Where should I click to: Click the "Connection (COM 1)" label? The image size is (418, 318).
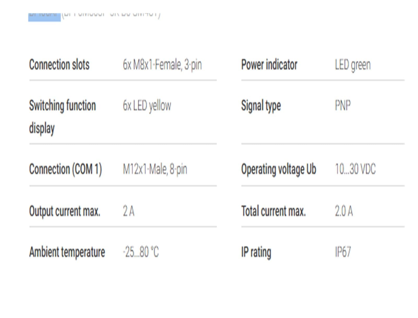65,169
